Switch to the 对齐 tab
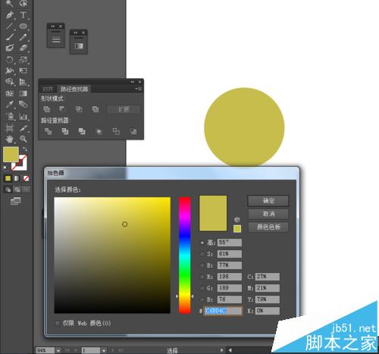This screenshot has width=379, height=354. click(48, 89)
